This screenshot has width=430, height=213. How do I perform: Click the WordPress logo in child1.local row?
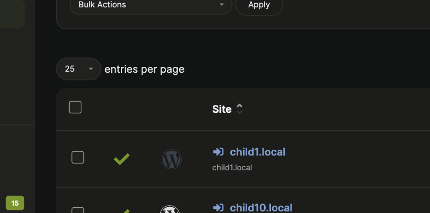click(x=171, y=159)
